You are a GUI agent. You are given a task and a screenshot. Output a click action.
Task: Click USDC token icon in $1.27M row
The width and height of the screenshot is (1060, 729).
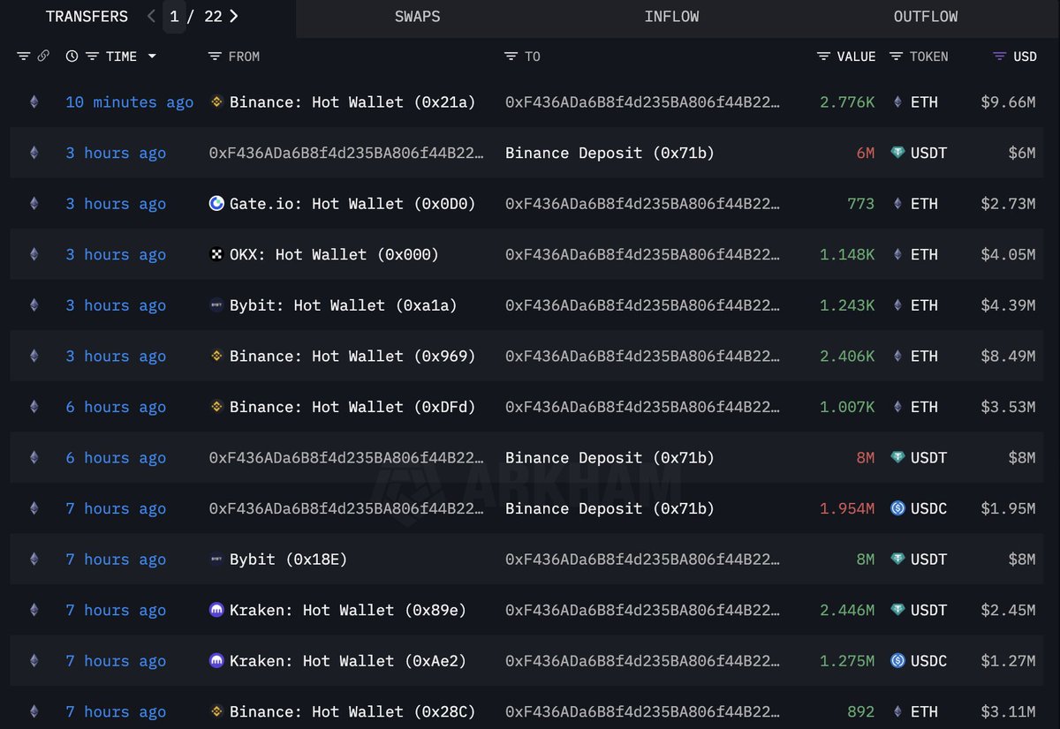pos(897,661)
